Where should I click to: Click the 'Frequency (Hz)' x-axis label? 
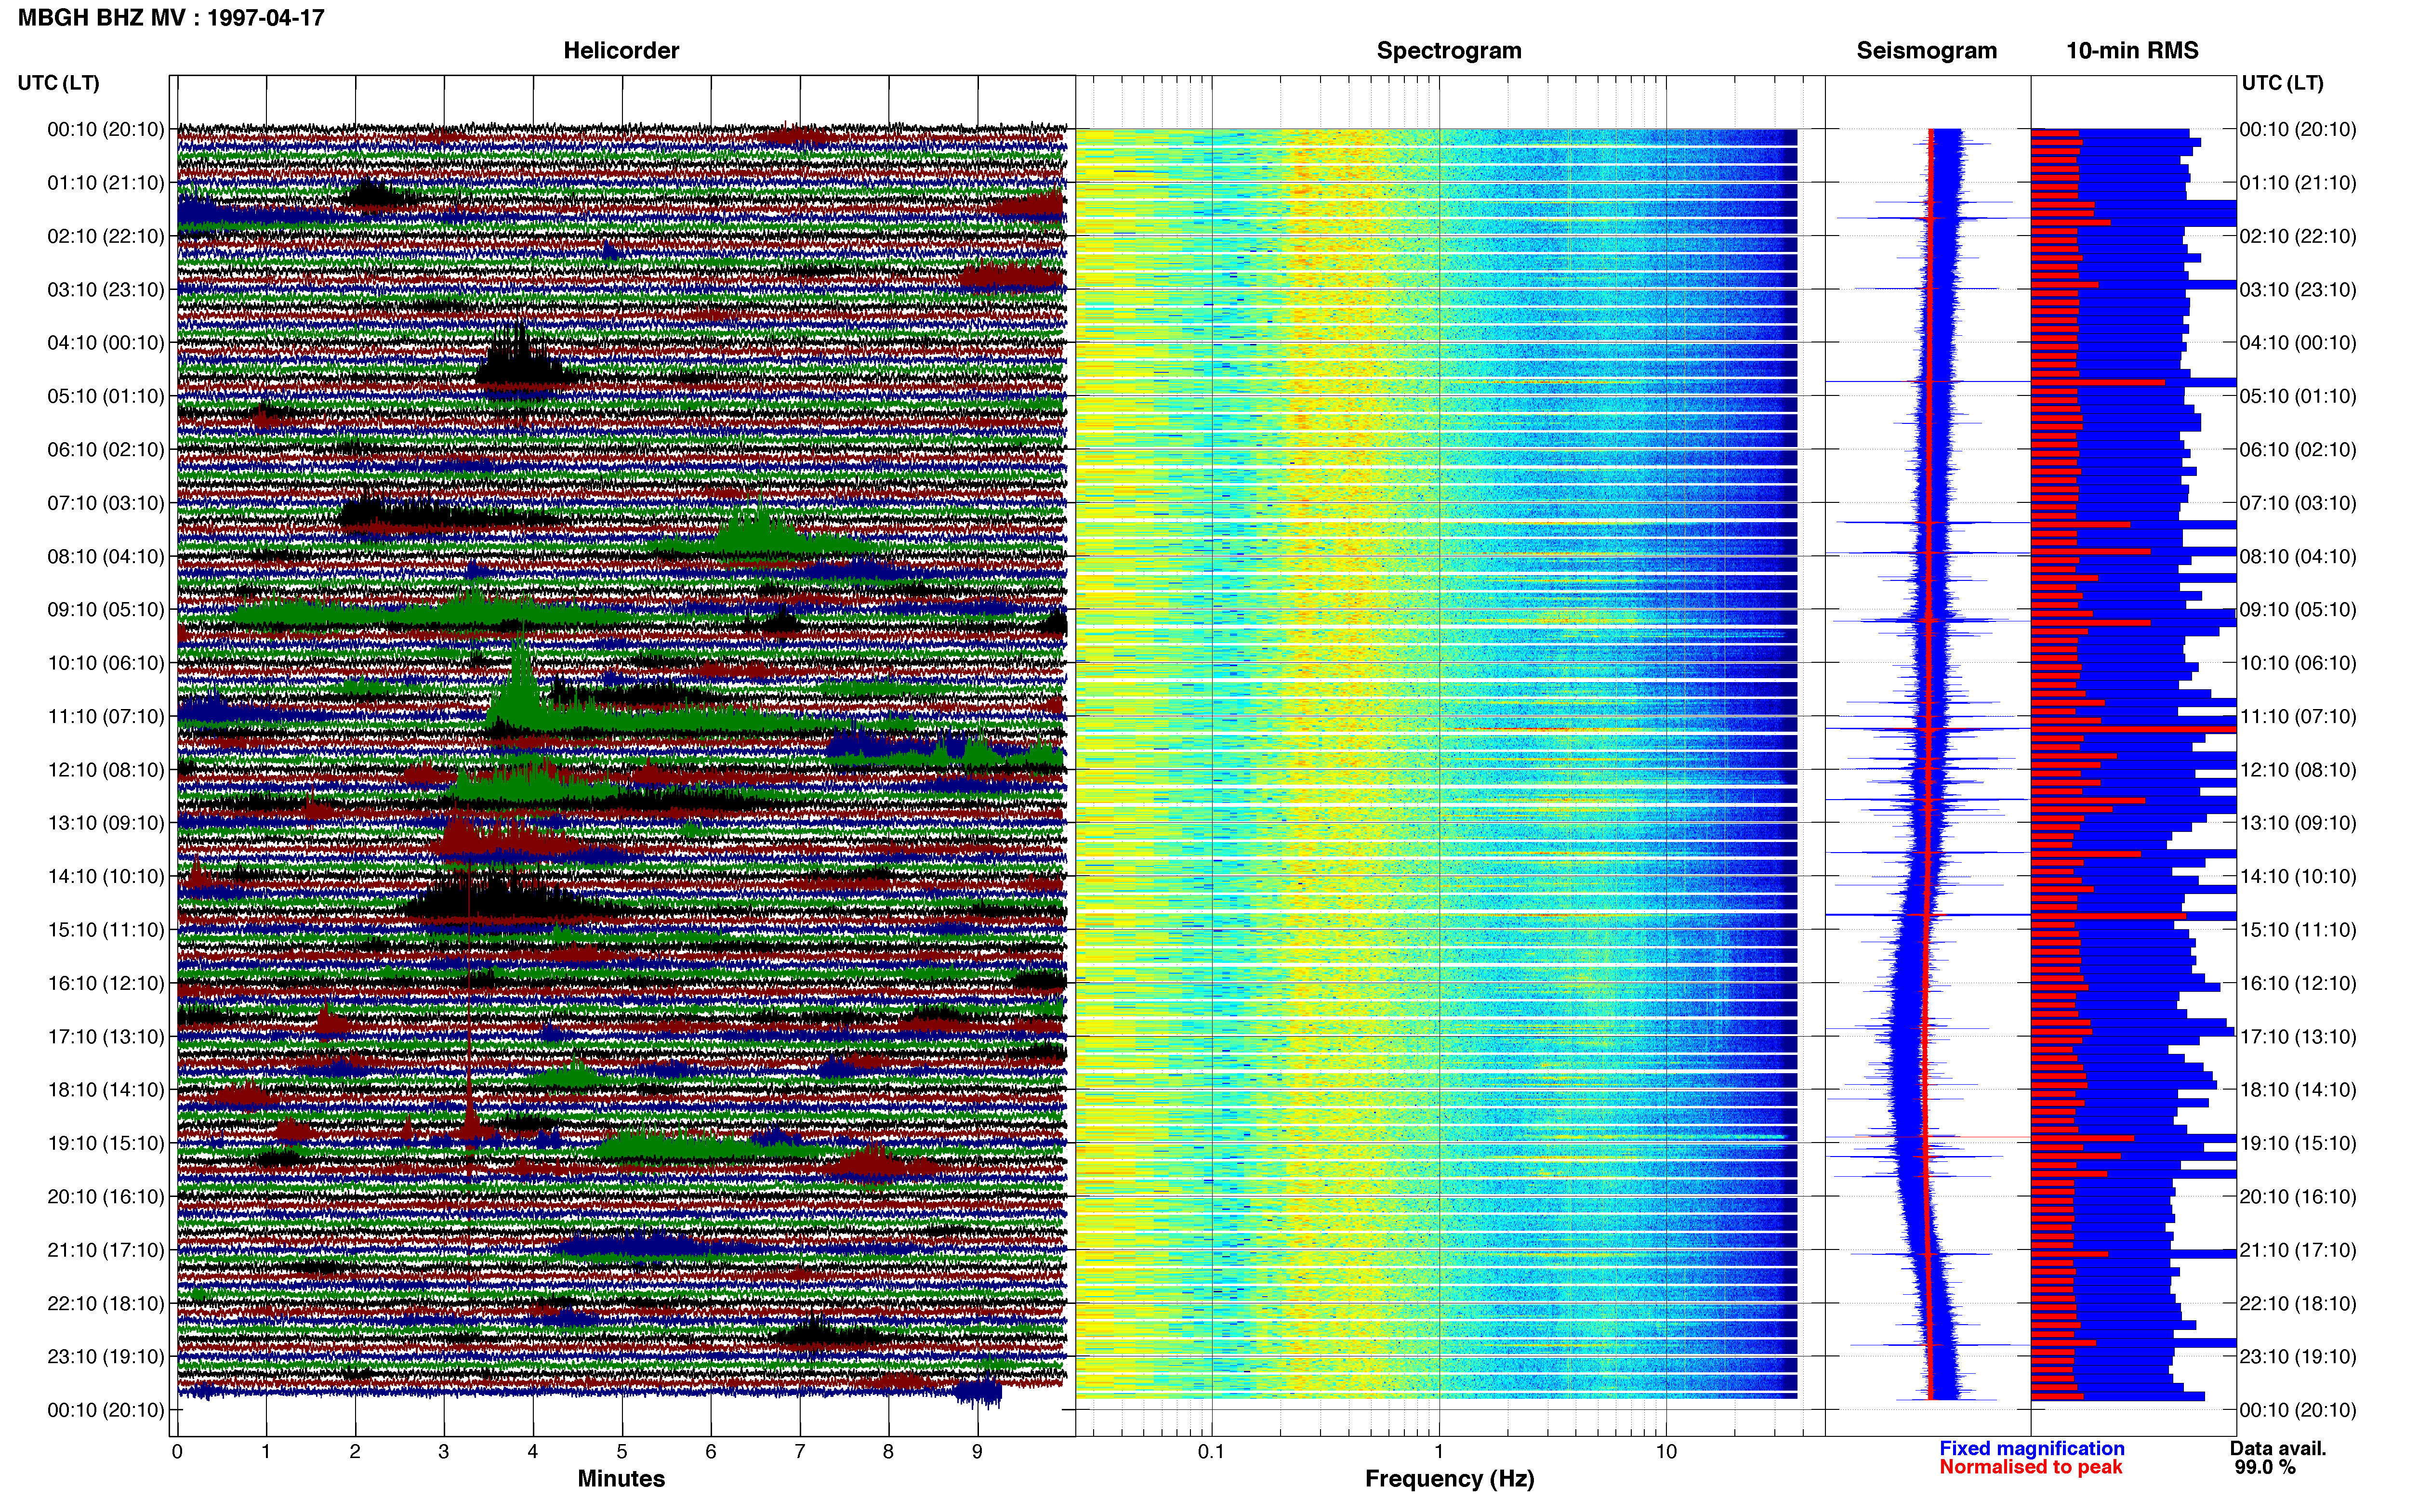click(x=1449, y=1479)
